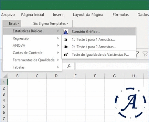Click the ANOVA submenu arrow
Image resolution: width=149 pixels, height=122 pixels.
(58, 45)
